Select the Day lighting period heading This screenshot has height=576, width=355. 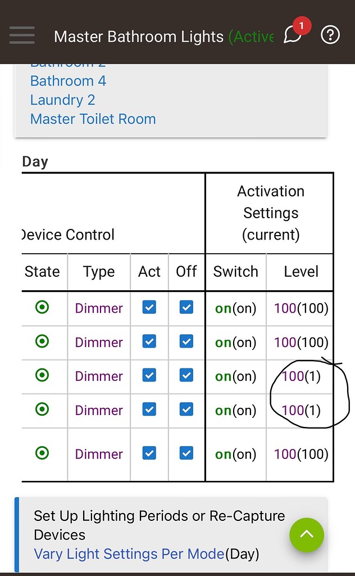(35, 161)
